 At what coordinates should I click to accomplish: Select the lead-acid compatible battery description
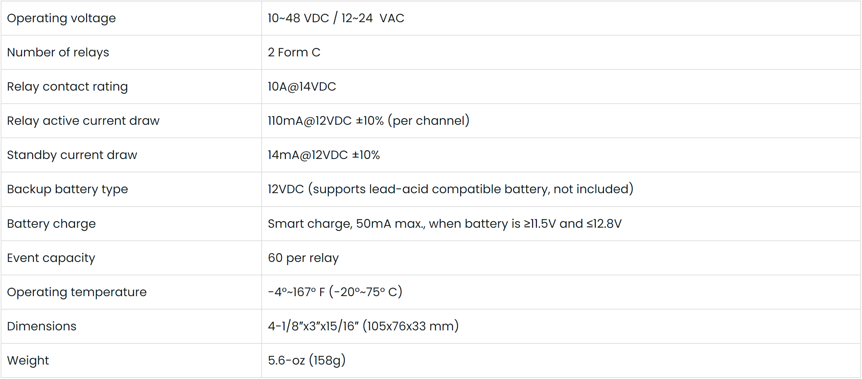click(x=450, y=189)
